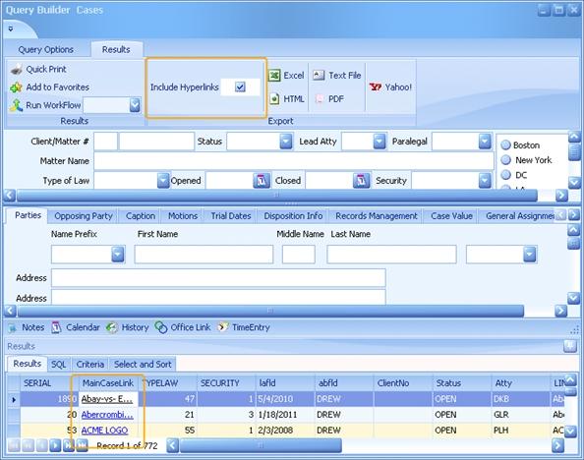Screen dimensions: 584x460
Task: Click the scroll-down arrow of office list
Action: click(x=574, y=183)
